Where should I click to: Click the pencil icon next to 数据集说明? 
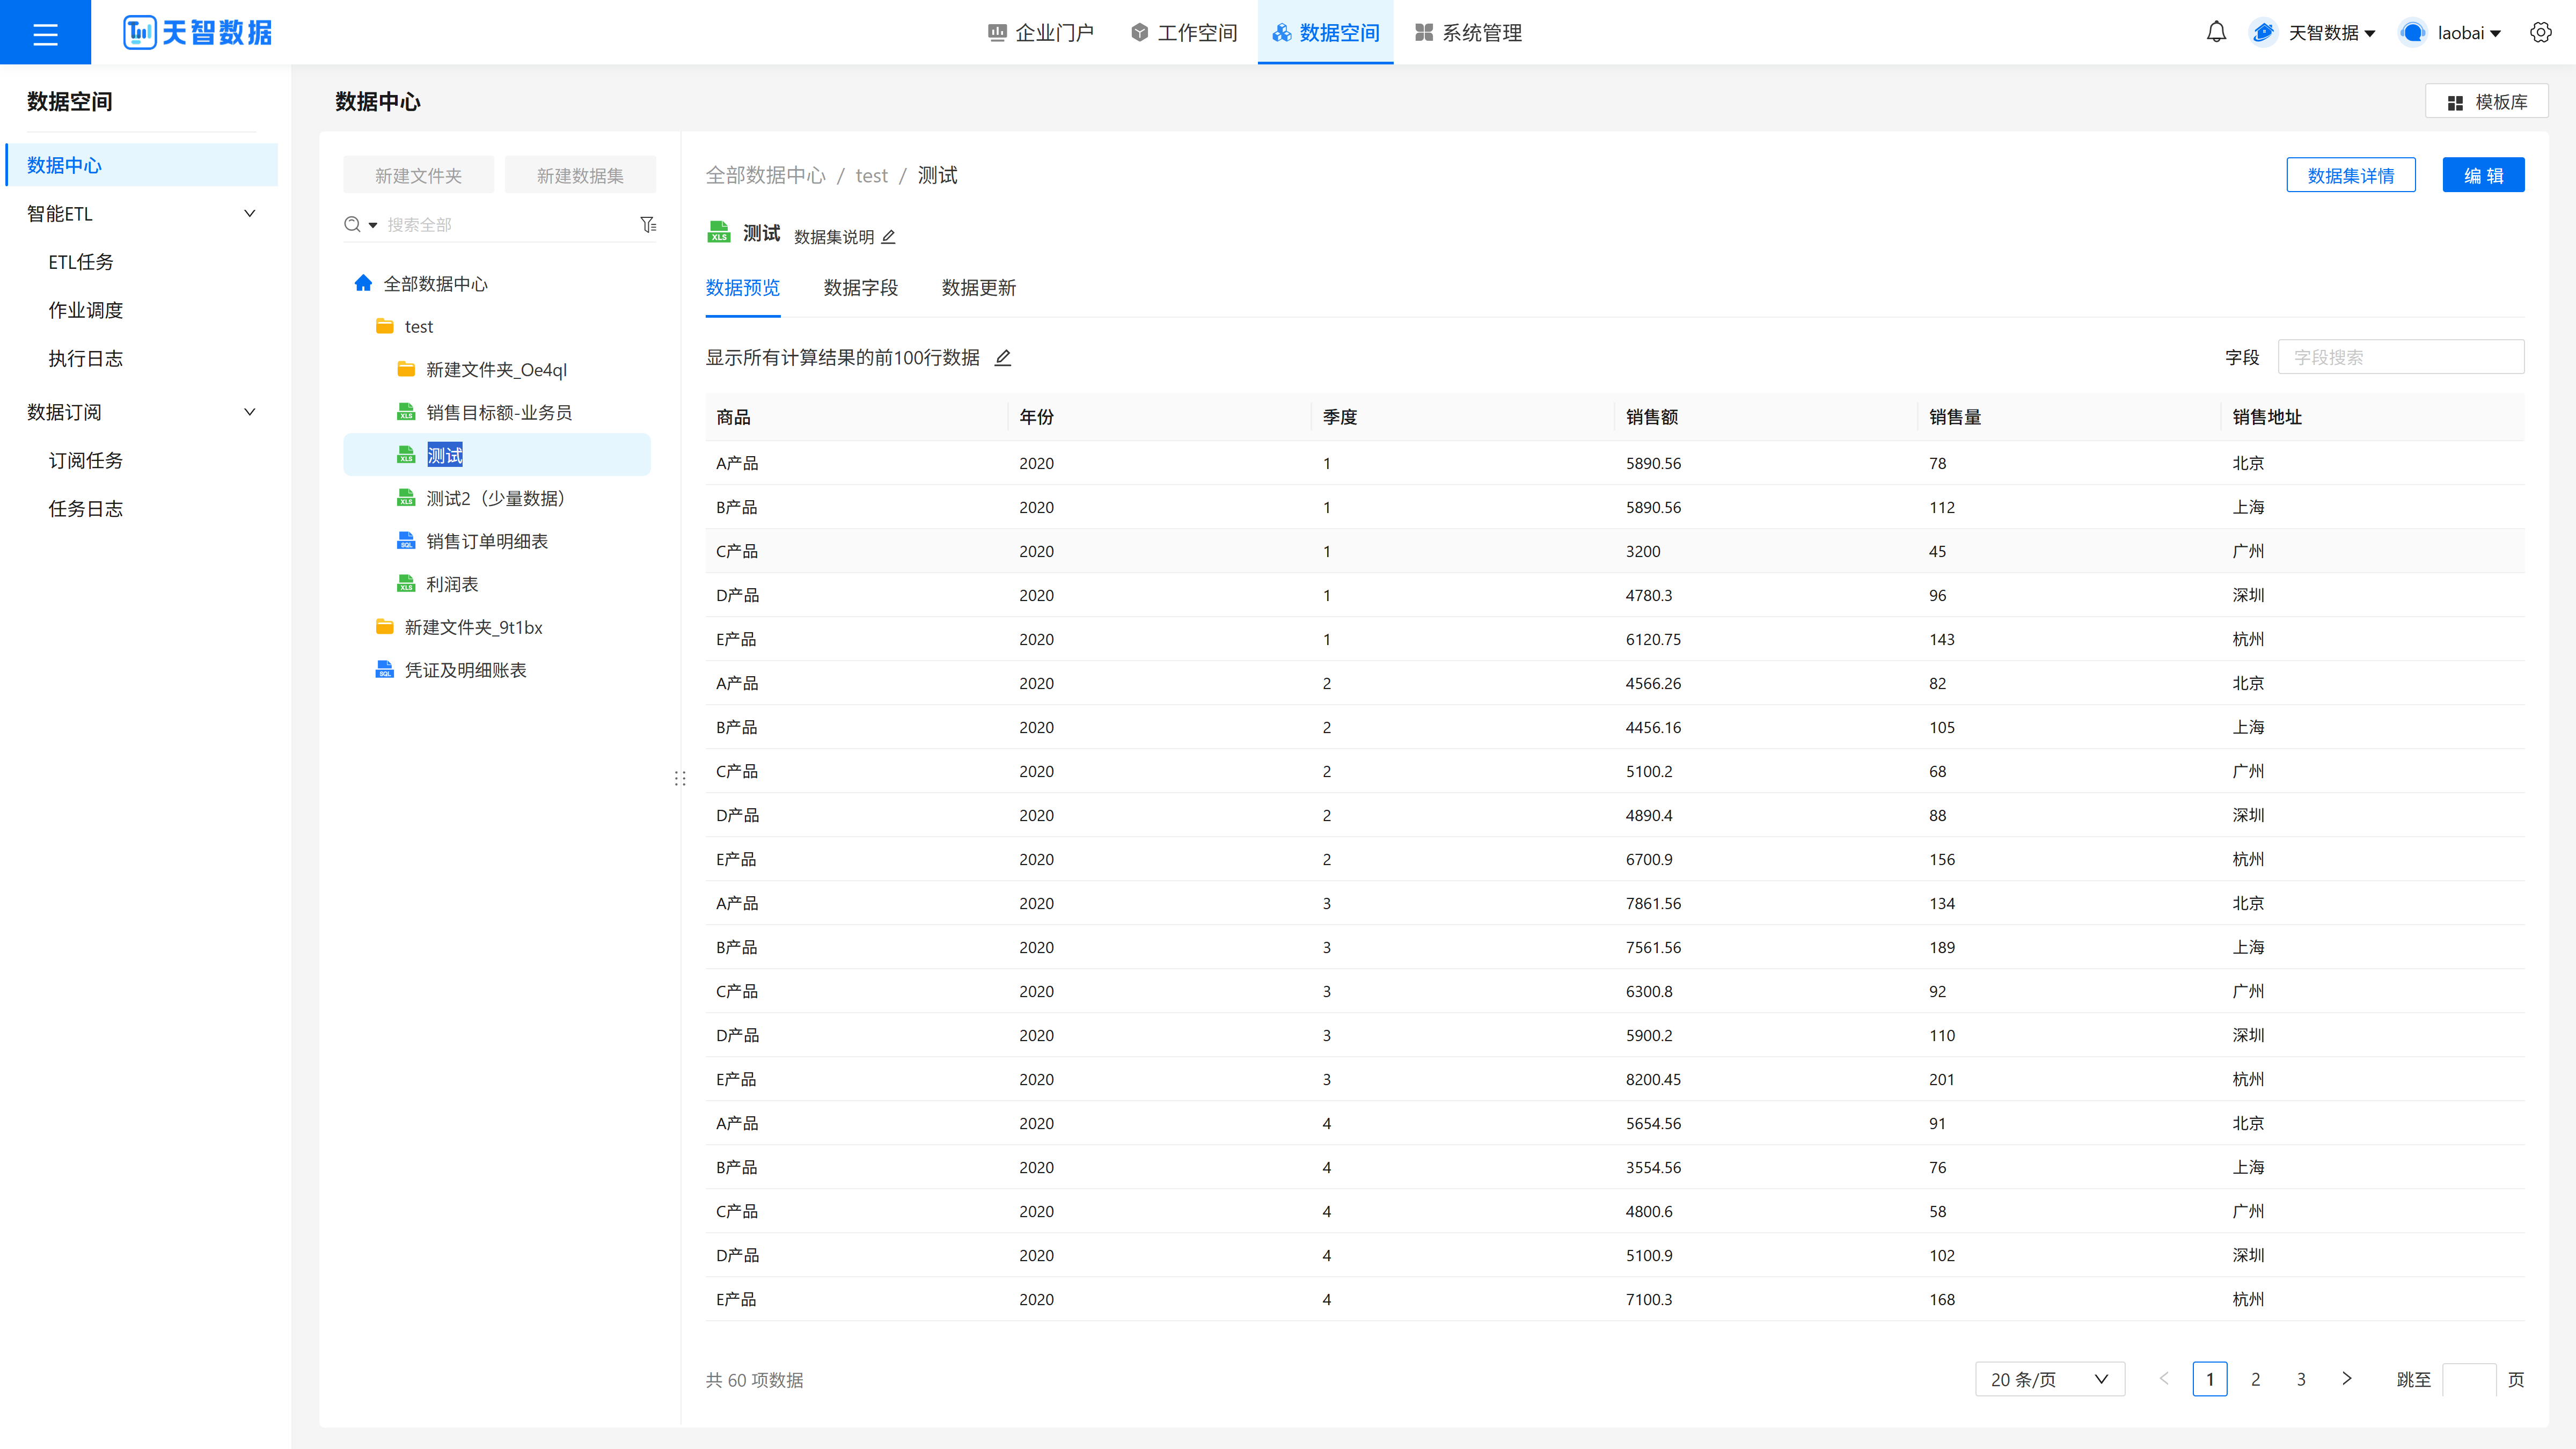pyautogui.click(x=888, y=237)
